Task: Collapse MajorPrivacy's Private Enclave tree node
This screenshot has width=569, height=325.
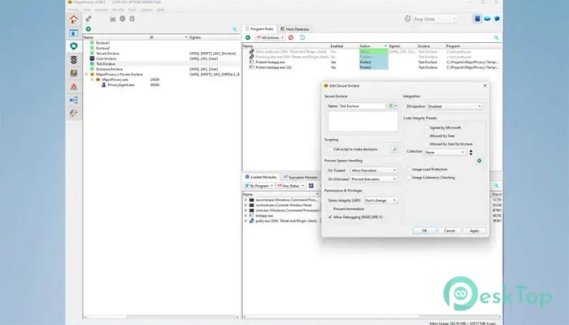Action: click(86, 74)
